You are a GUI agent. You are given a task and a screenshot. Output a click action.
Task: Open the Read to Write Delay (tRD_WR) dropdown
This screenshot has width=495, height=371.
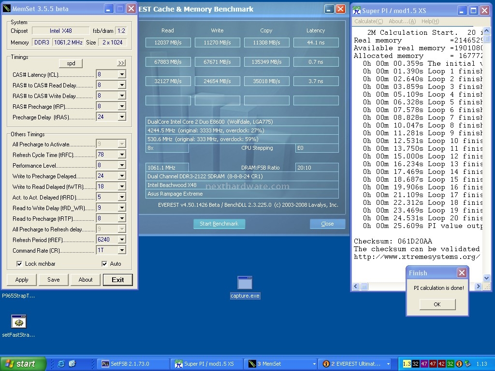click(x=122, y=208)
